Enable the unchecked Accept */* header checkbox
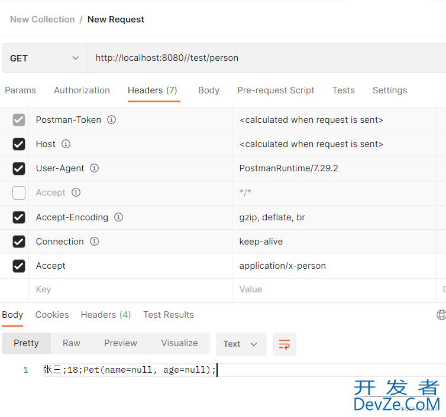 pyautogui.click(x=19, y=193)
